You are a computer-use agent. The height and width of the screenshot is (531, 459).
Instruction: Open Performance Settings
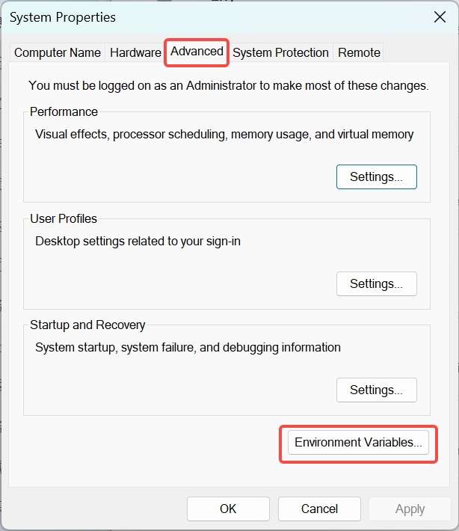tap(377, 177)
